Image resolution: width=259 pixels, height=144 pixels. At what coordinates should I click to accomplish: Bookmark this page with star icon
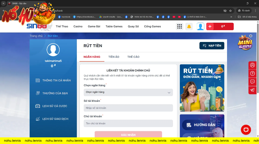click(230, 11)
